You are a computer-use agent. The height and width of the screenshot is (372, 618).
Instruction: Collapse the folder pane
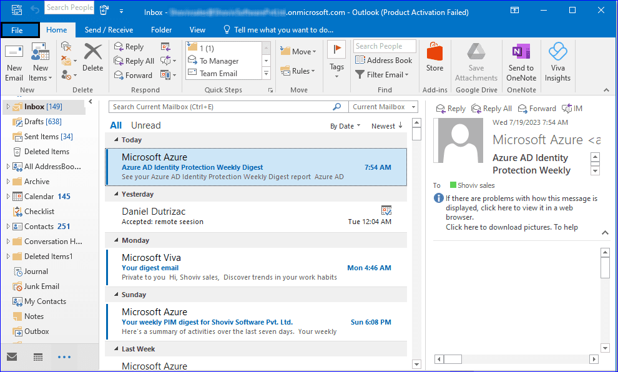pyautogui.click(x=91, y=102)
